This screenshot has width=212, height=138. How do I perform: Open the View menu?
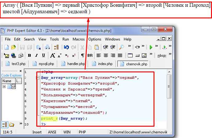tap(42, 39)
